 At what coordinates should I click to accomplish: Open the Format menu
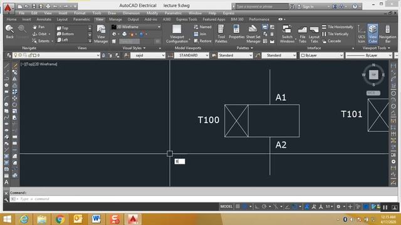[x=80, y=13]
